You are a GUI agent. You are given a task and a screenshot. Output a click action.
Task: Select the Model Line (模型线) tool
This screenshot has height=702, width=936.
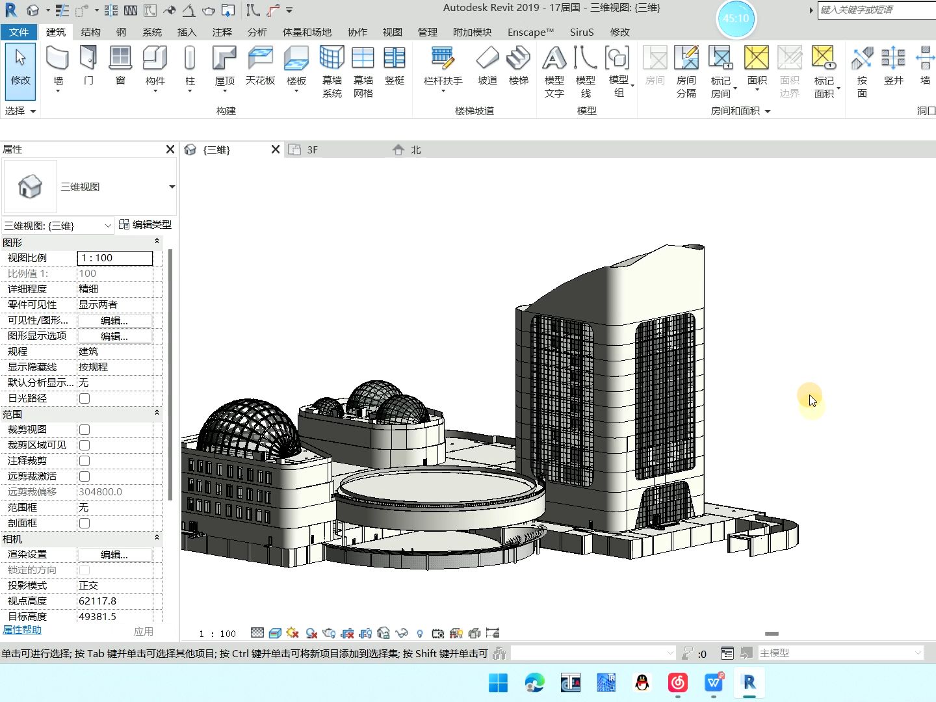point(586,71)
